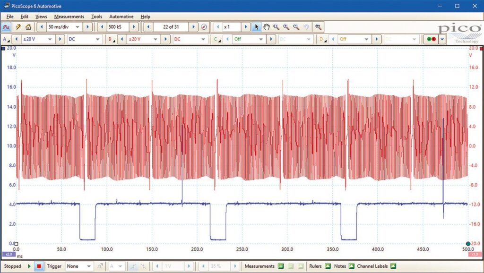Open the Automotive menu
Screen dimensions: 484x273
click(121, 16)
